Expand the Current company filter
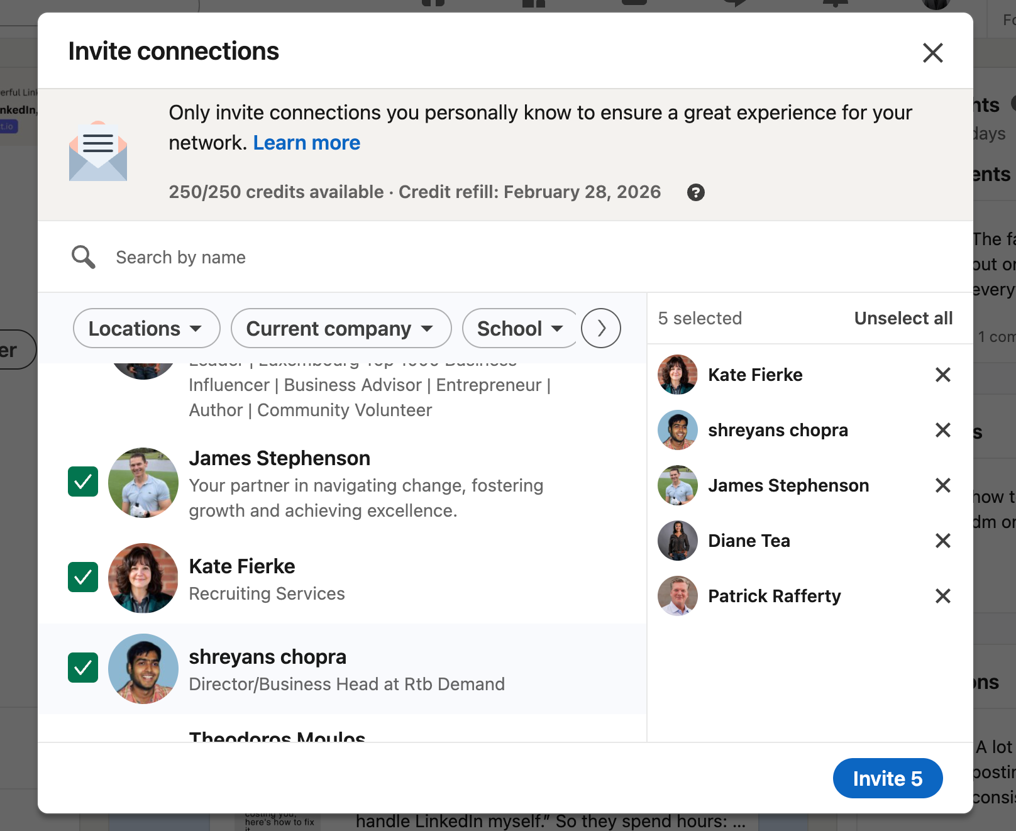 tap(341, 328)
